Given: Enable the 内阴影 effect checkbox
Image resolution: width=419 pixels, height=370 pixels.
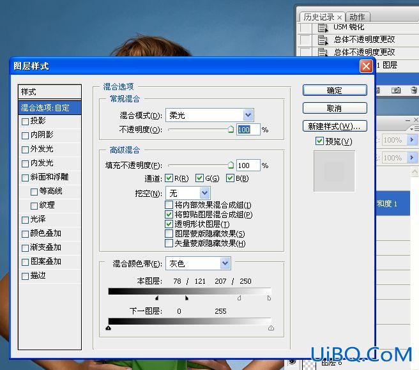Looking at the screenshot, I should [x=25, y=135].
